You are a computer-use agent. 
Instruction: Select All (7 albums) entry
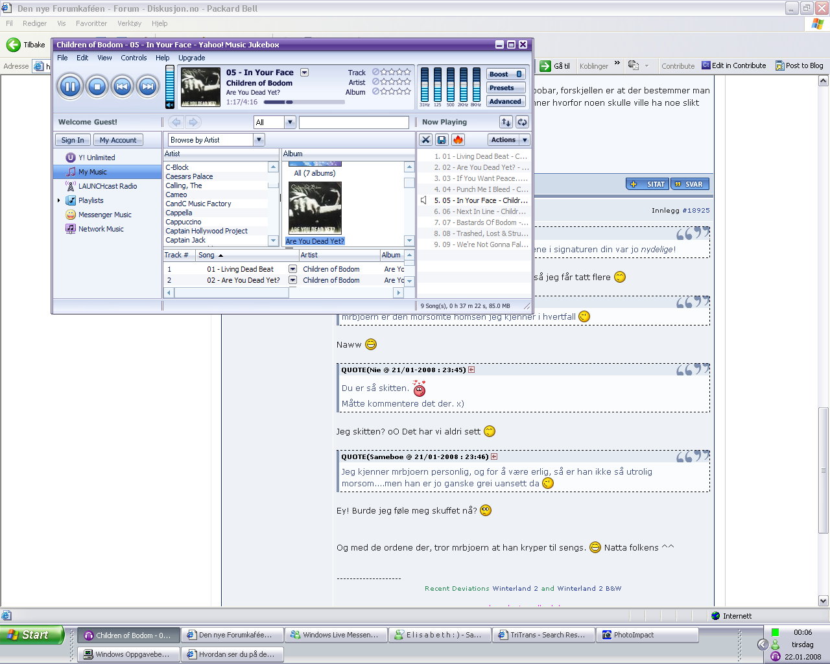point(314,173)
